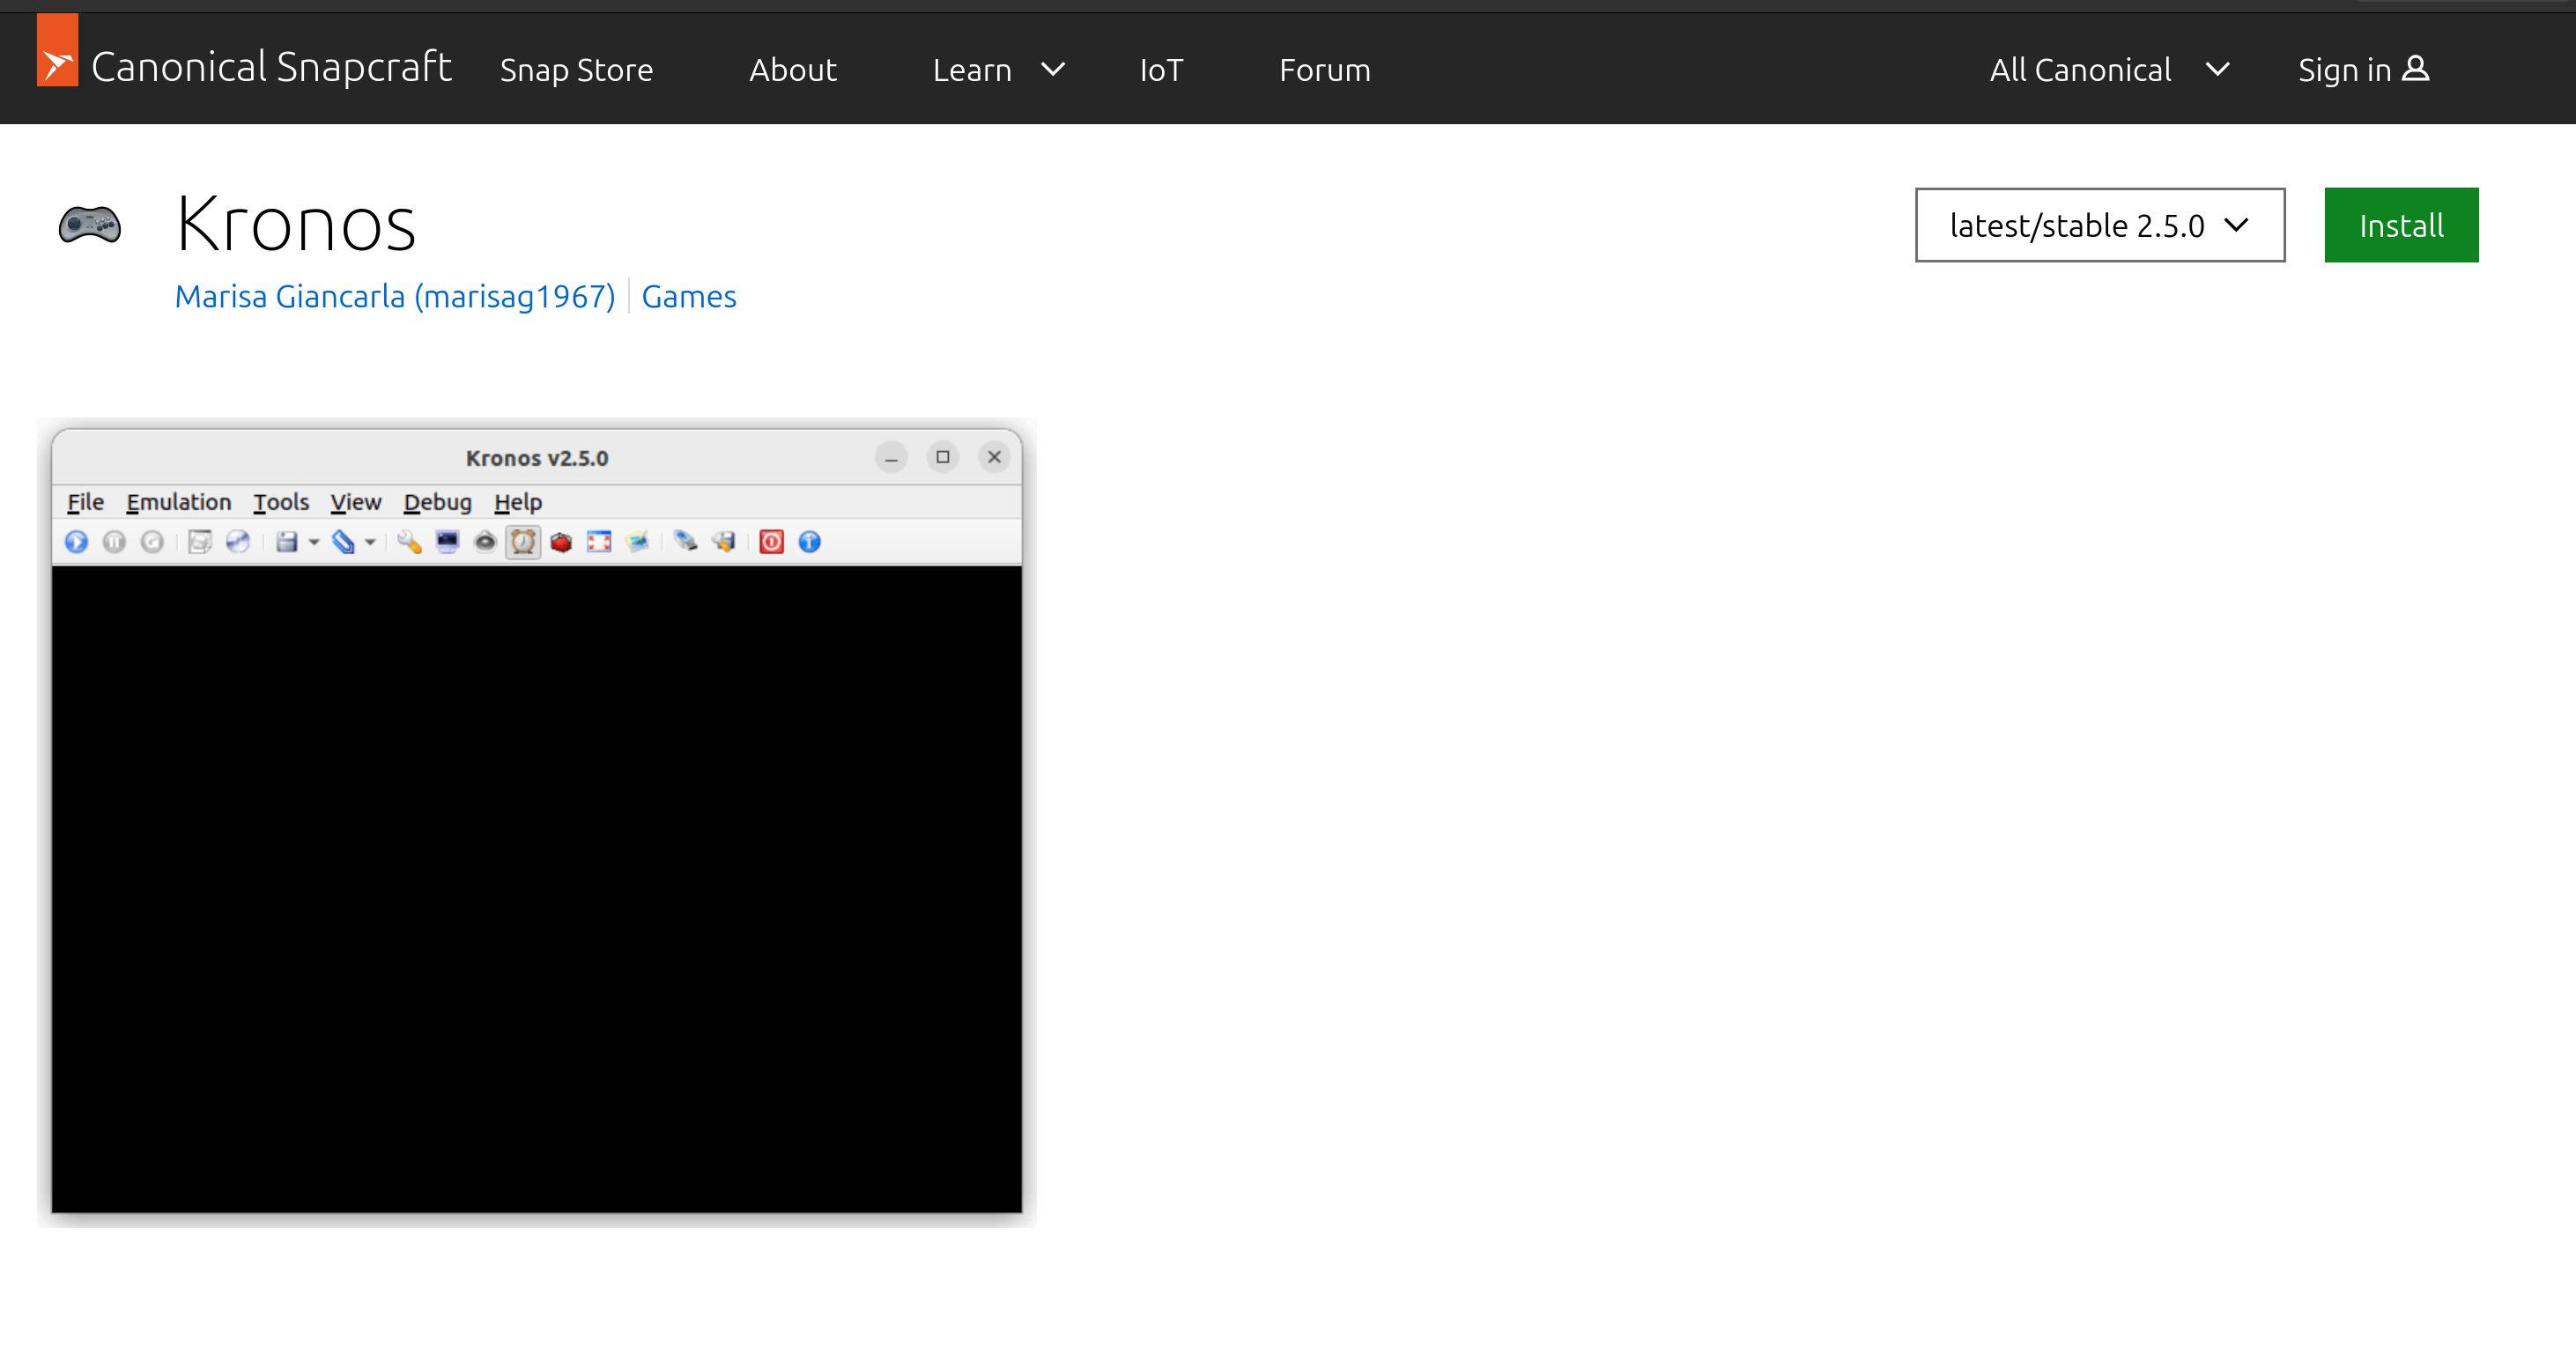Click Sign in with user icon
The height and width of the screenshot is (1367, 2576).
pyautogui.click(x=2362, y=70)
